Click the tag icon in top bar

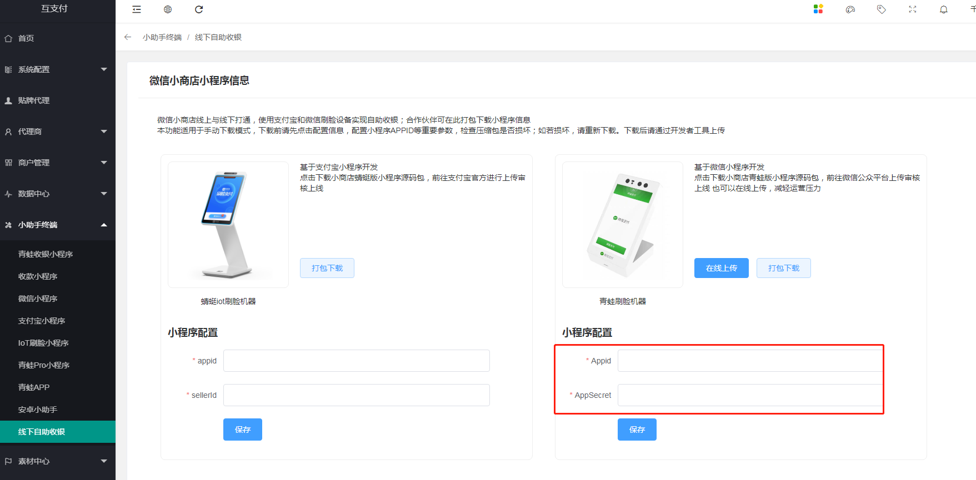[x=882, y=9]
